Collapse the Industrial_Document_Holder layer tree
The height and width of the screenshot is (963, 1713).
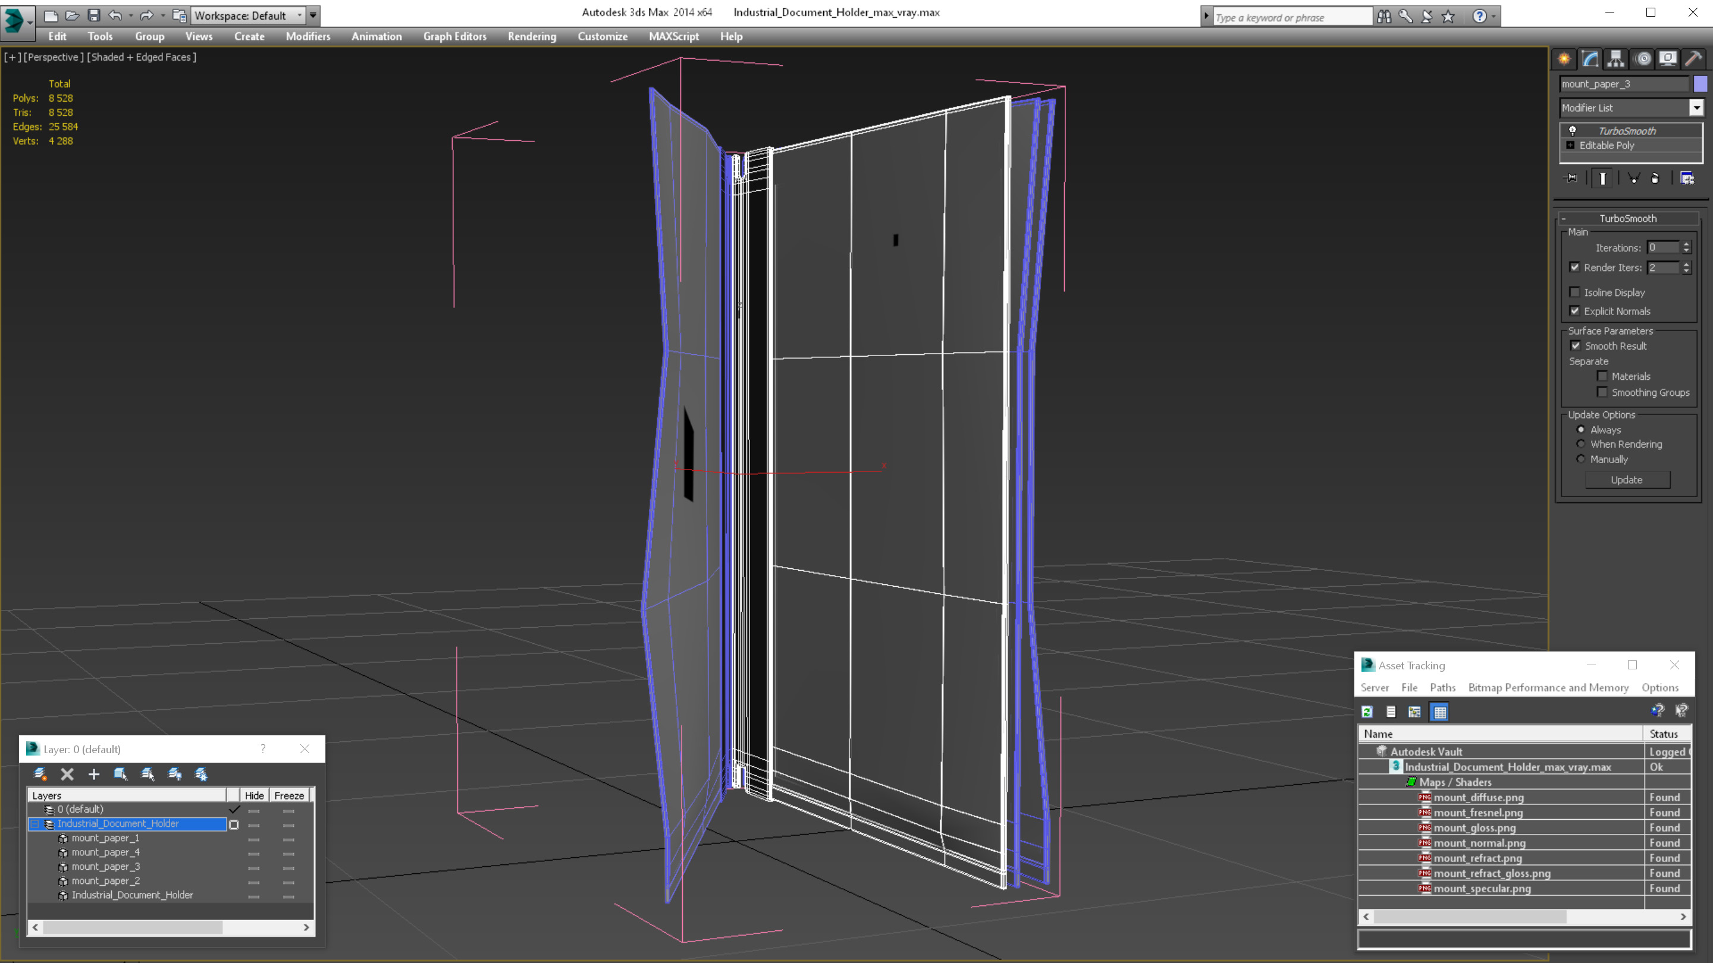[35, 823]
